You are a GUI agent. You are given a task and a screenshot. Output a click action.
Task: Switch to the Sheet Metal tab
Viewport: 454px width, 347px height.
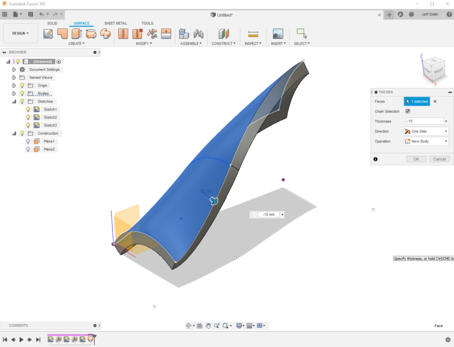pos(115,23)
